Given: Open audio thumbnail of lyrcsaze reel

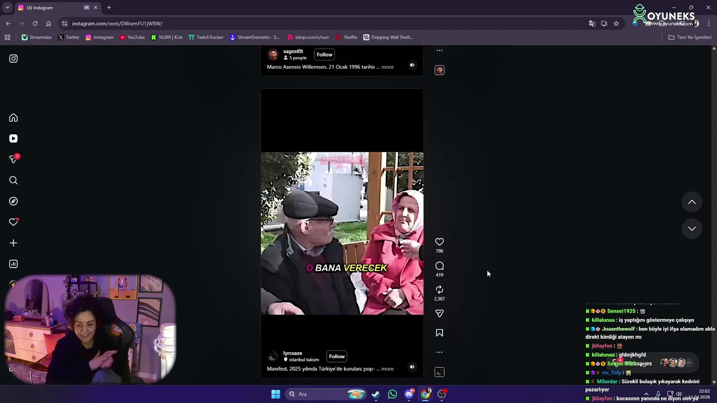Looking at the screenshot, I should click(439, 372).
